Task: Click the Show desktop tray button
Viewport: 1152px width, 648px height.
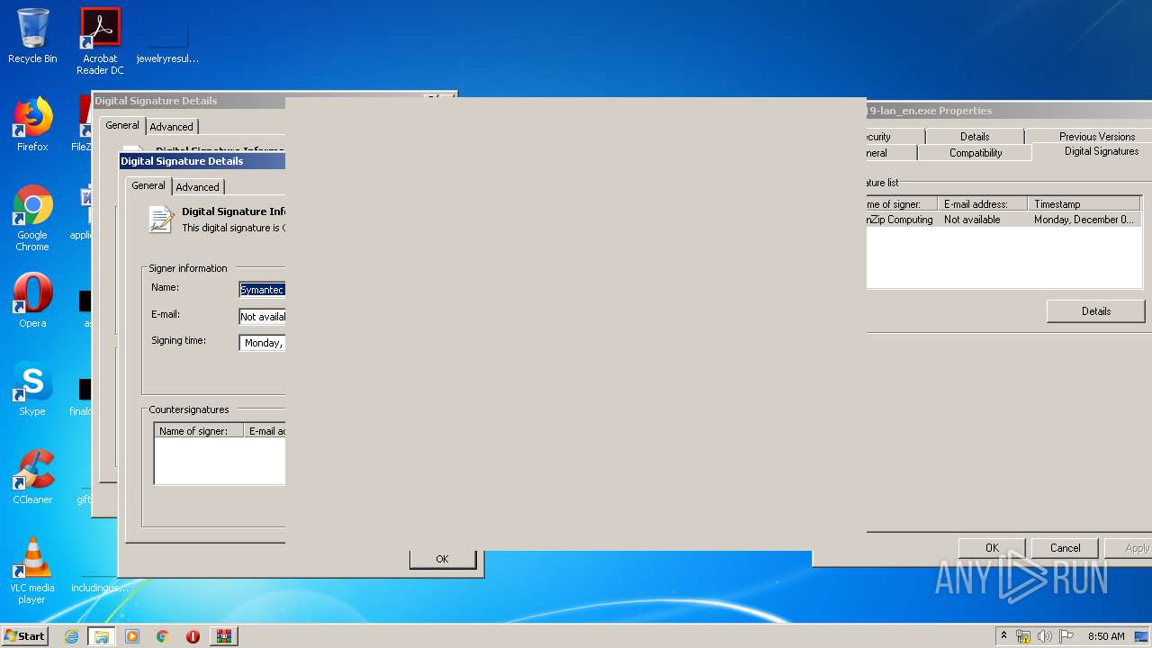Action: 1143,636
